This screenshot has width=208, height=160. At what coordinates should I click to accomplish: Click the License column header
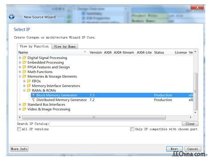pyautogui.click(x=181, y=52)
